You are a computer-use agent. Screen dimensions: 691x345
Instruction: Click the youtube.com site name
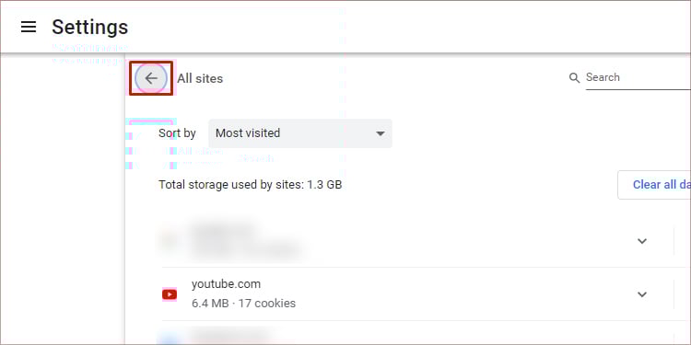coord(226,284)
